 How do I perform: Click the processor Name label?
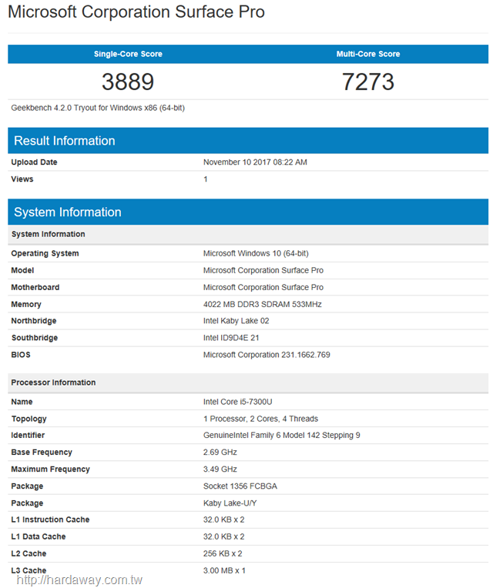point(22,402)
